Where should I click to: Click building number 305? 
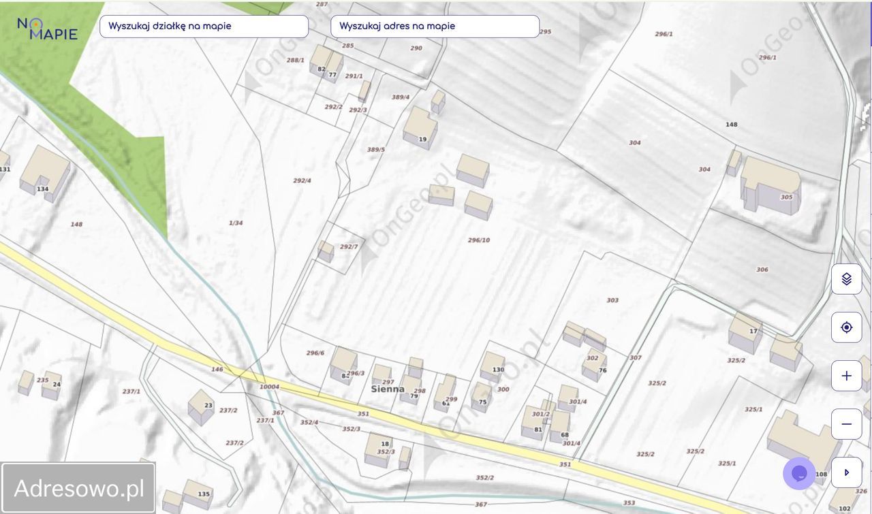click(786, 197)
